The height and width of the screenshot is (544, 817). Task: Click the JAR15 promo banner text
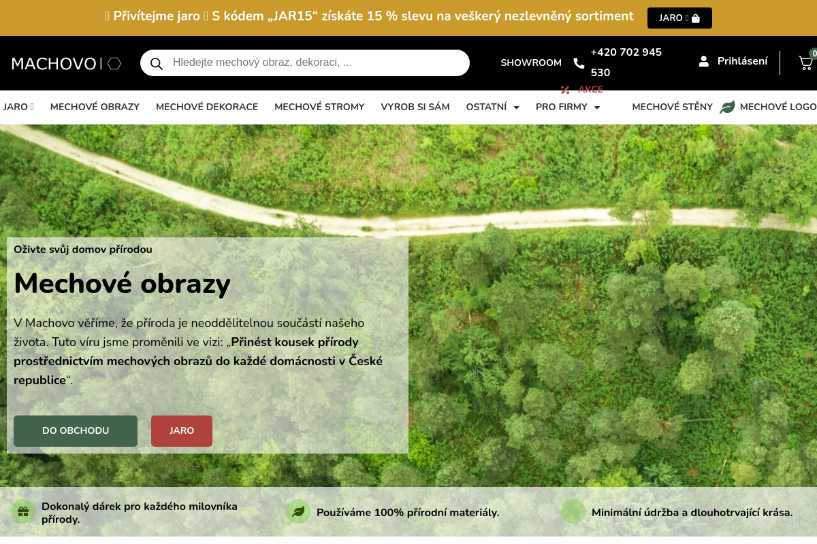tap(369, 16)
